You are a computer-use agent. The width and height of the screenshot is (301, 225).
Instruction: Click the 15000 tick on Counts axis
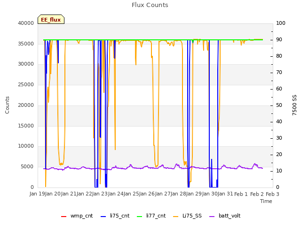point(26,126)
